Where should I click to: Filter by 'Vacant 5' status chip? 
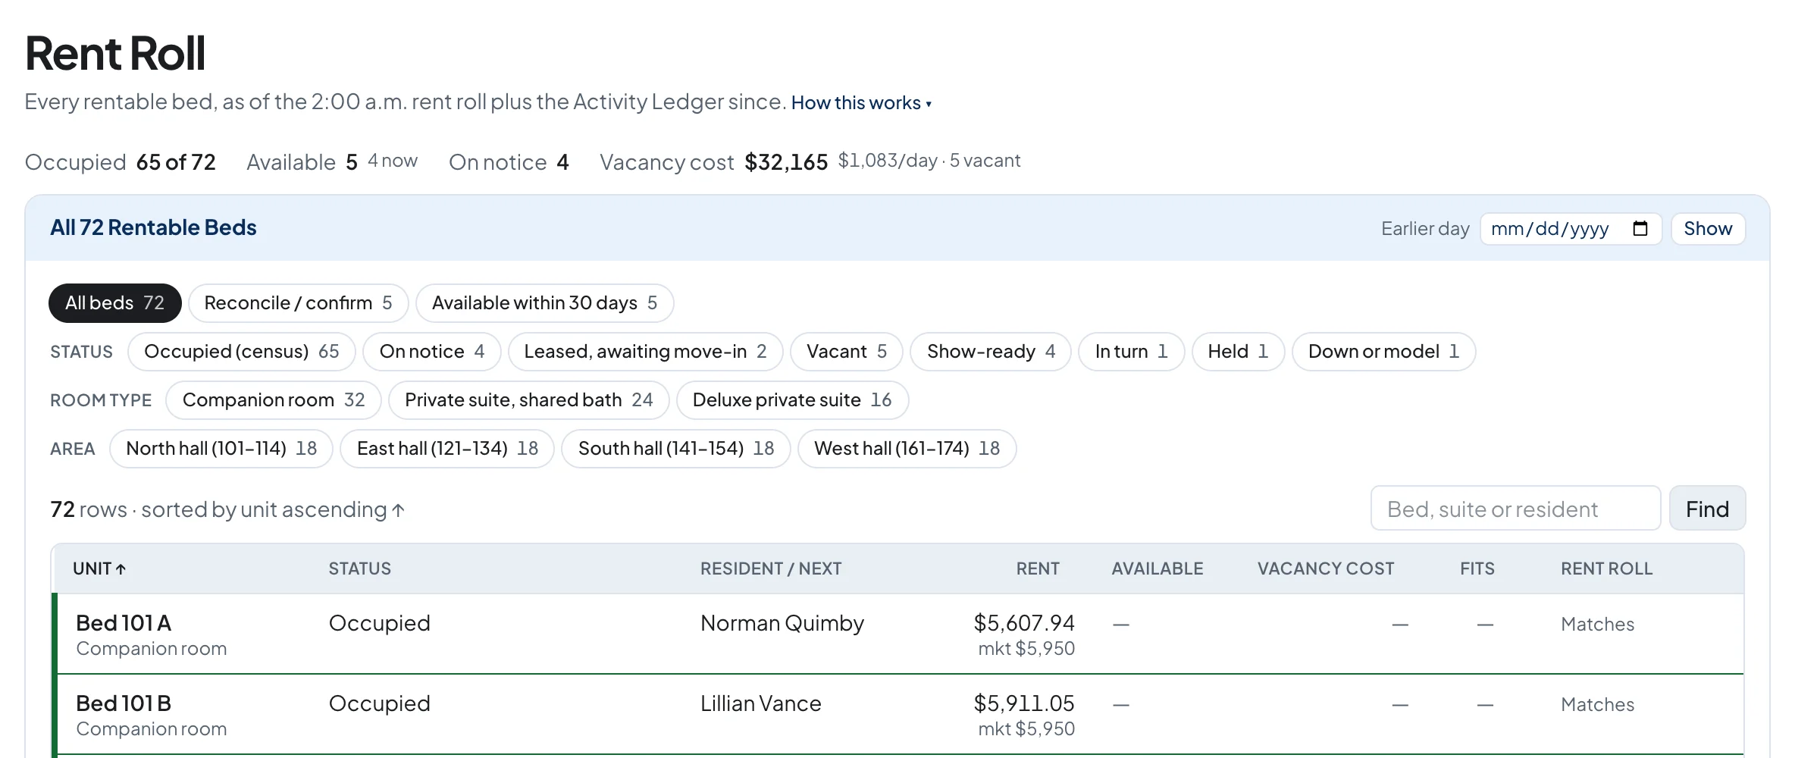(846, 352)
